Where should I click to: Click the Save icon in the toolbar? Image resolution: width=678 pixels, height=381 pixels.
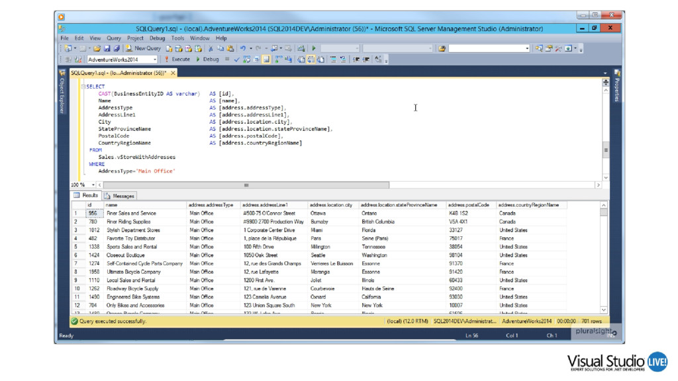point(107,48)
